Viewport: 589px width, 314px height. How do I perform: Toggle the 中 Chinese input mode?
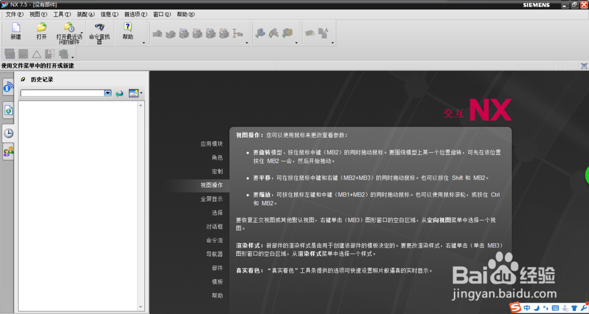pos(527,308)
